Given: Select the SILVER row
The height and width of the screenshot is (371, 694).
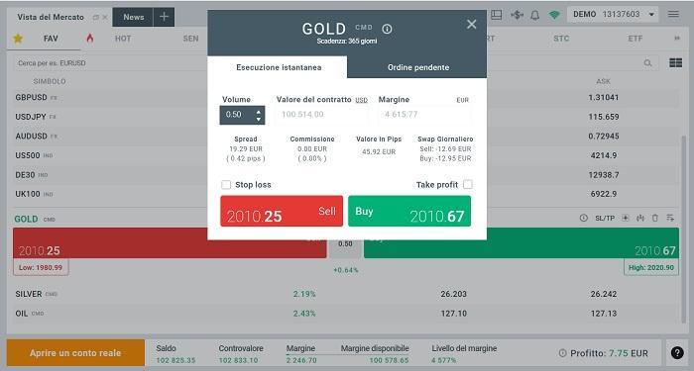Looking at the screenshot, I should tap(346, 294).
